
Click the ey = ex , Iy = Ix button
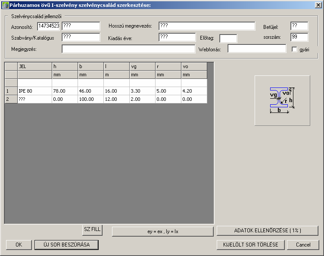click(162, 231)
